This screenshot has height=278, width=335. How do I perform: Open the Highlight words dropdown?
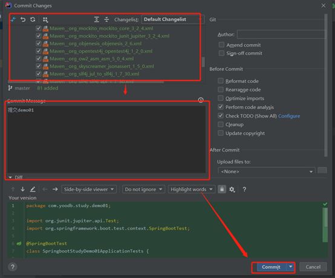point(192,190)
